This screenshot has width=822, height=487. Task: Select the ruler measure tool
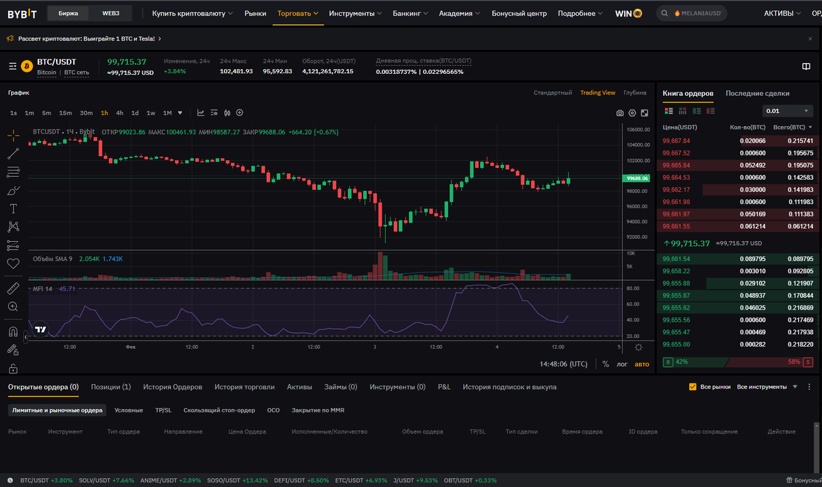[x=13, y=288]
